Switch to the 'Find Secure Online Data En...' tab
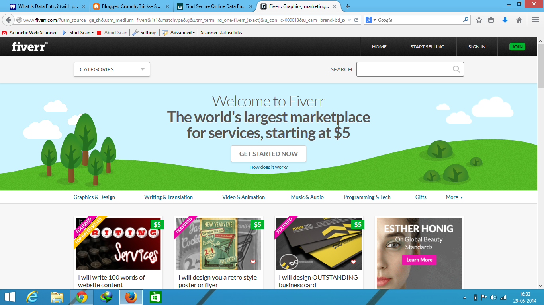The width and height of the screenshot is (544, 305). [x=215, y=6]
